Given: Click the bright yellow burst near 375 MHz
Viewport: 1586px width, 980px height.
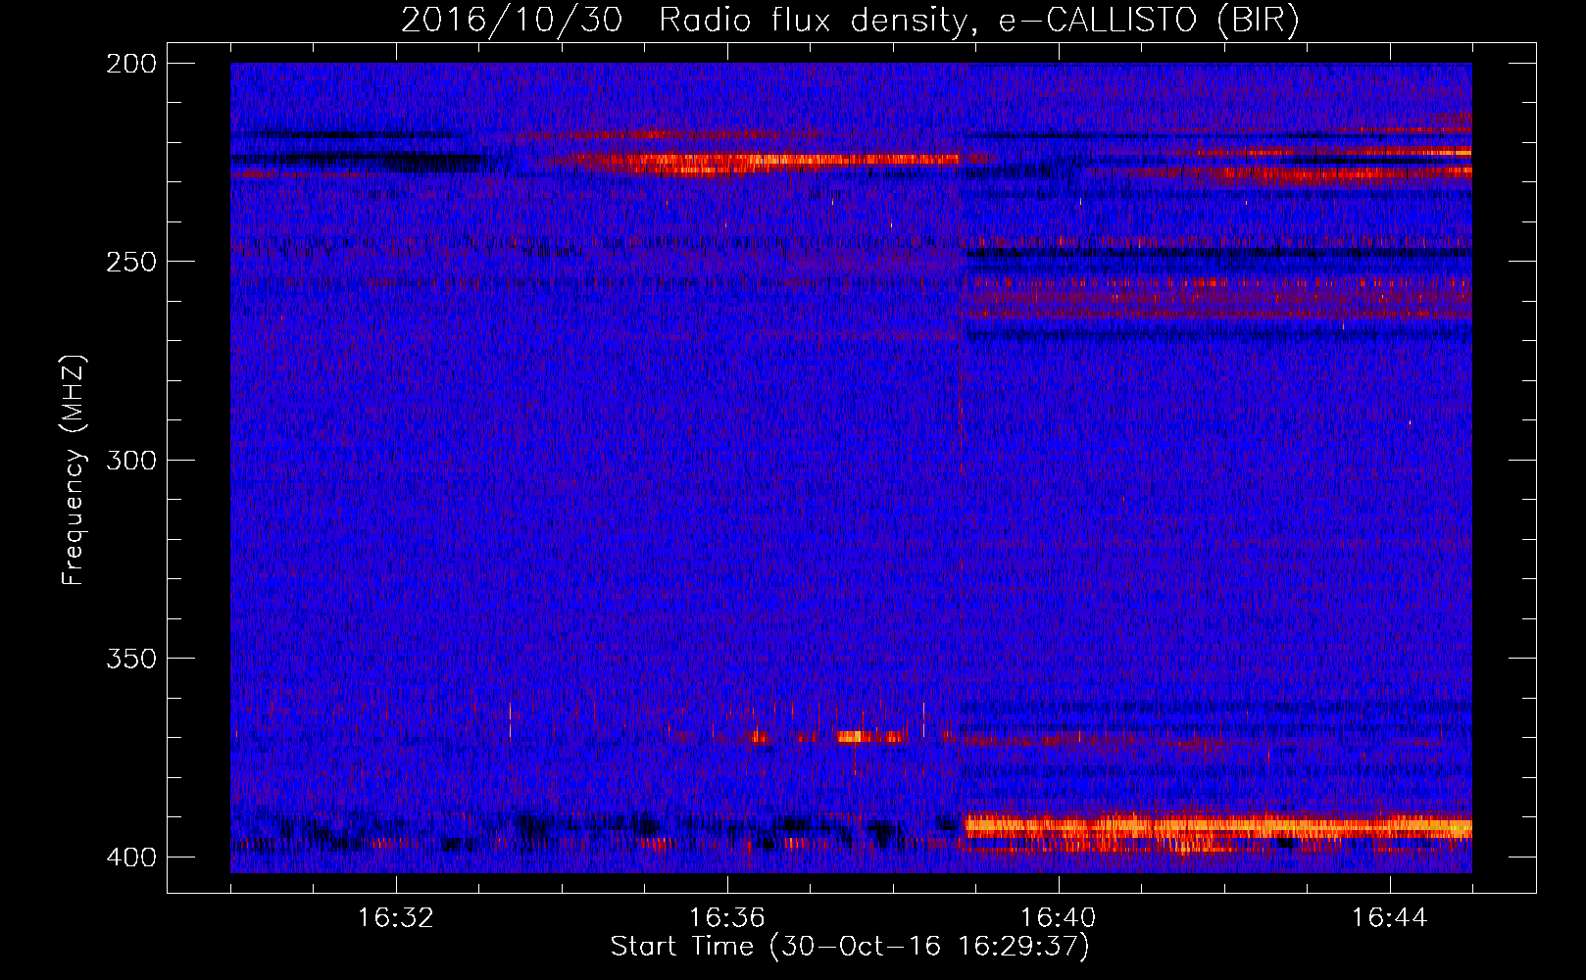Looking at the screenshot, I should coord(851,736).
